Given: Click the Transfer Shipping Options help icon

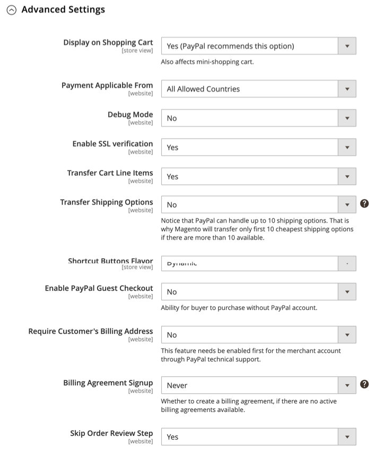Looking at the screenshot, I should [364, 204].
